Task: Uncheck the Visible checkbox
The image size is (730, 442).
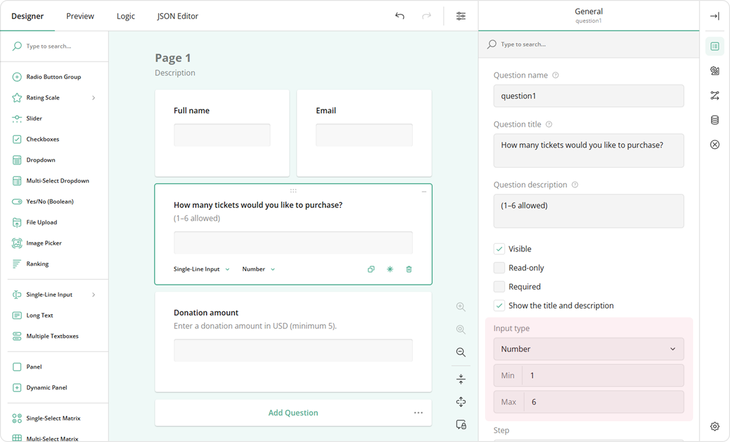Action: [x=499, y=249]
